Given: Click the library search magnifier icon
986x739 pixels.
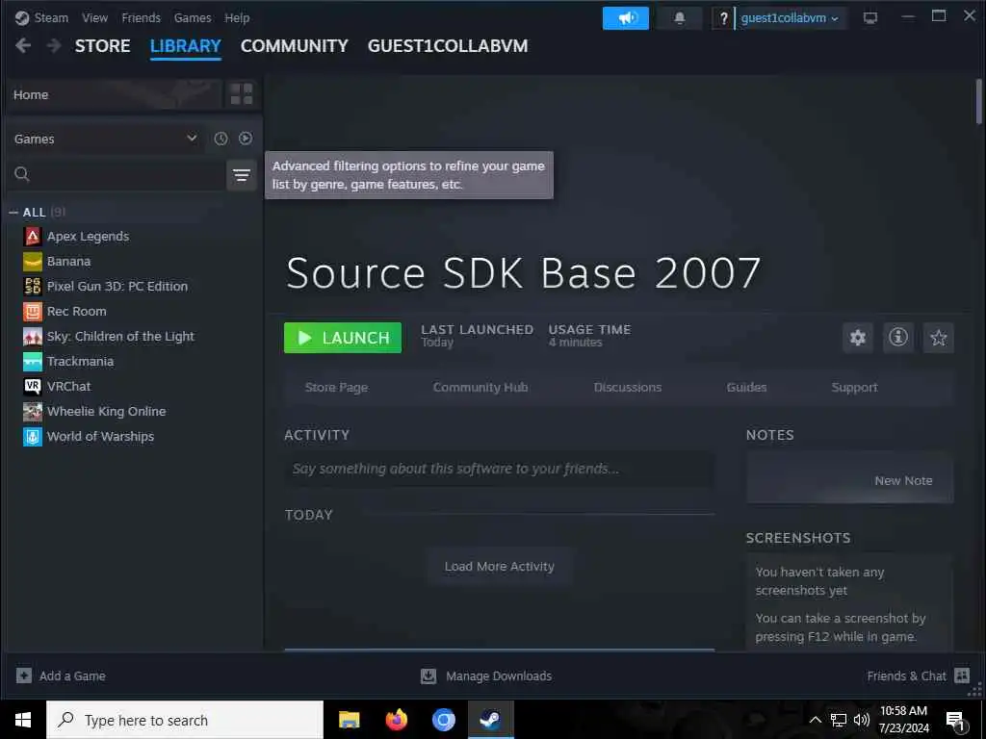Looking at the screenshot, I should [x=22, y=174].
